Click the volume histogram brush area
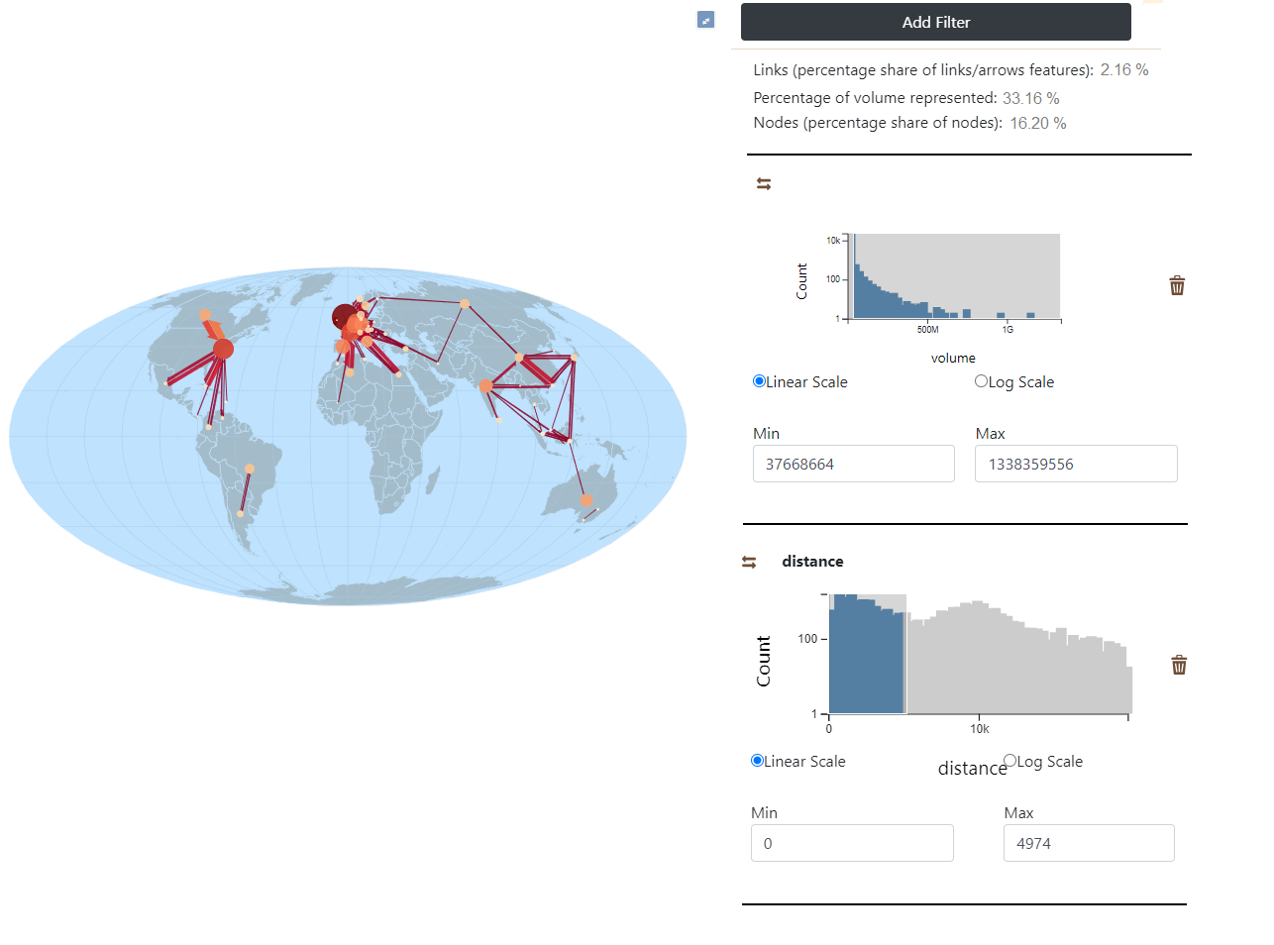This screenshot has height=945, width=1274. [x=957, y=276]
